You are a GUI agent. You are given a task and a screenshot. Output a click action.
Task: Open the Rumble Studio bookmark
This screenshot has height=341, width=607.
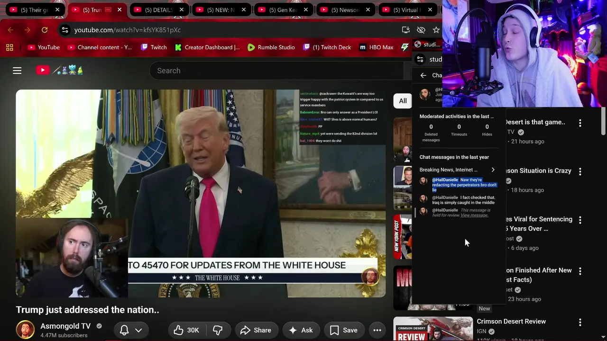click(x=271, y=47)
